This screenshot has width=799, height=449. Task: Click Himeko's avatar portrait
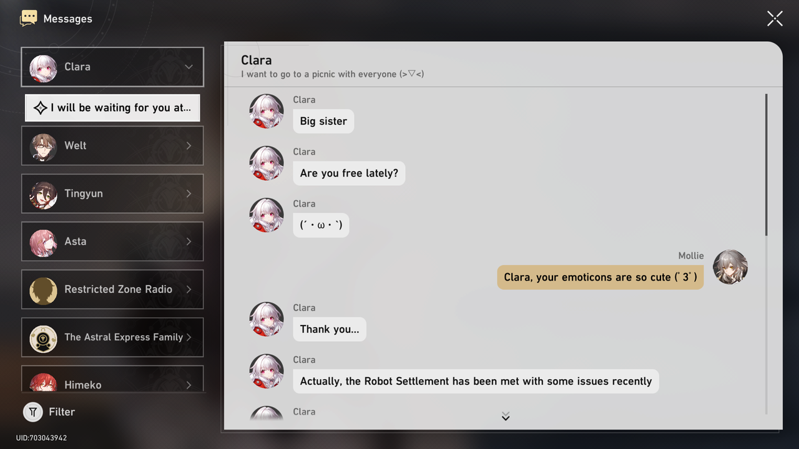[x=43, y=382]
